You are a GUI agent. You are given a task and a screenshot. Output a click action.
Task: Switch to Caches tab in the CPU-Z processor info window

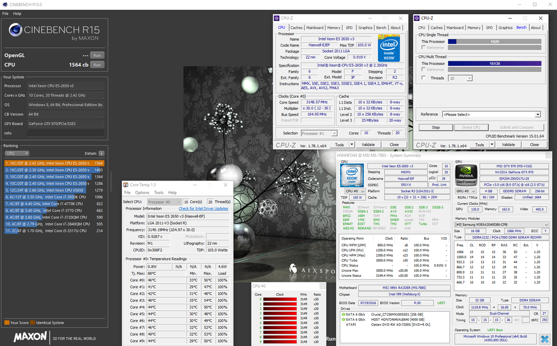pos(296,28)
